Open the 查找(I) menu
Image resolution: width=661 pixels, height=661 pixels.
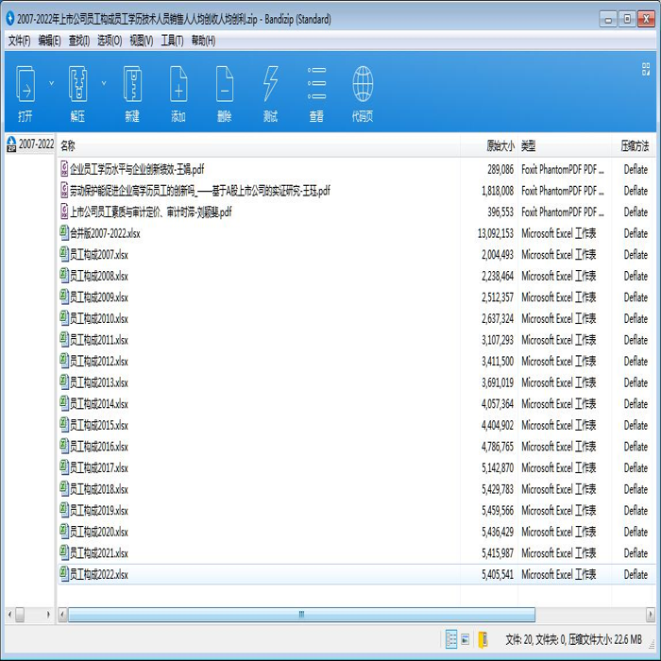pos(78,41)
